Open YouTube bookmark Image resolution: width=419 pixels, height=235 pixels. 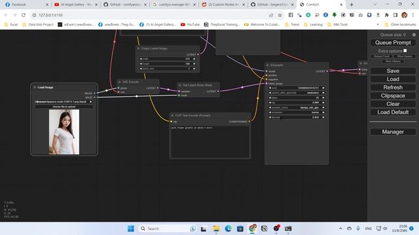click(x=191, y=25)
